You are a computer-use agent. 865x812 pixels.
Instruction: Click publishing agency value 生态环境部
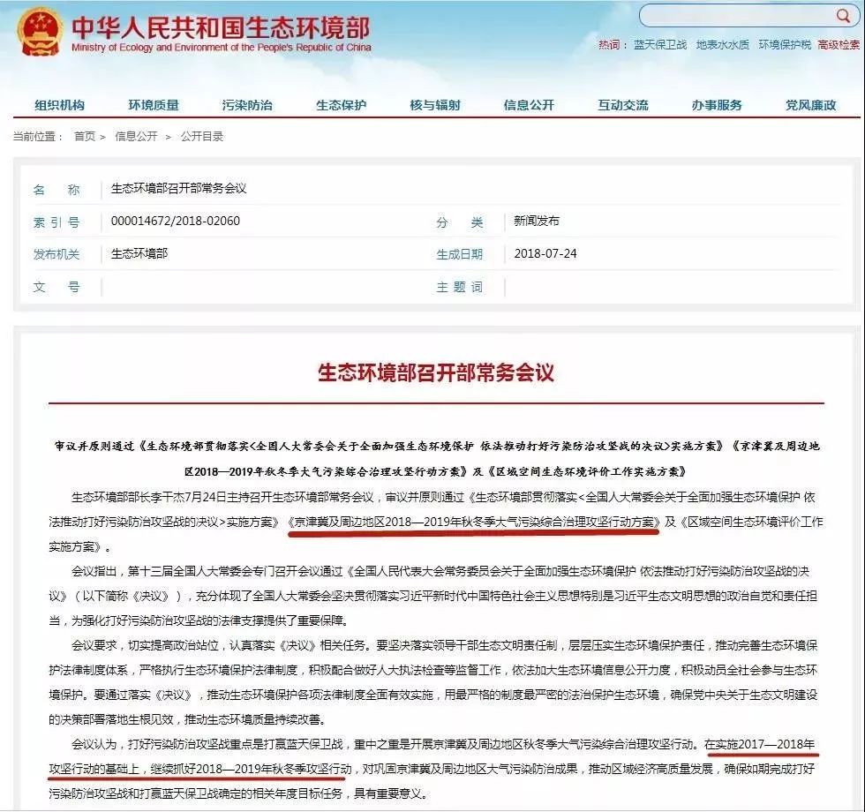(x=139, y=254)
